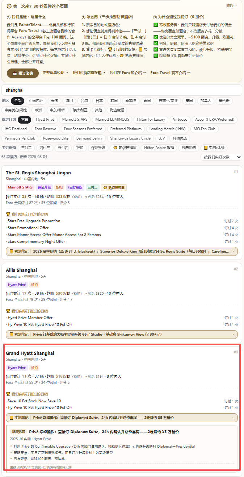
Task: Expand Alila 实测笔记 about 66㎡ Studio upgrade
Action: click(122, 334)
